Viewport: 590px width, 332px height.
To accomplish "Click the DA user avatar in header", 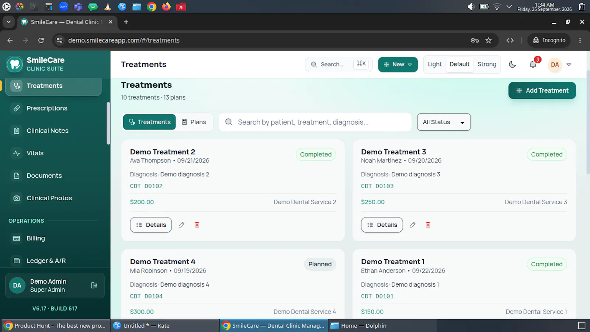I will (555, 65).
